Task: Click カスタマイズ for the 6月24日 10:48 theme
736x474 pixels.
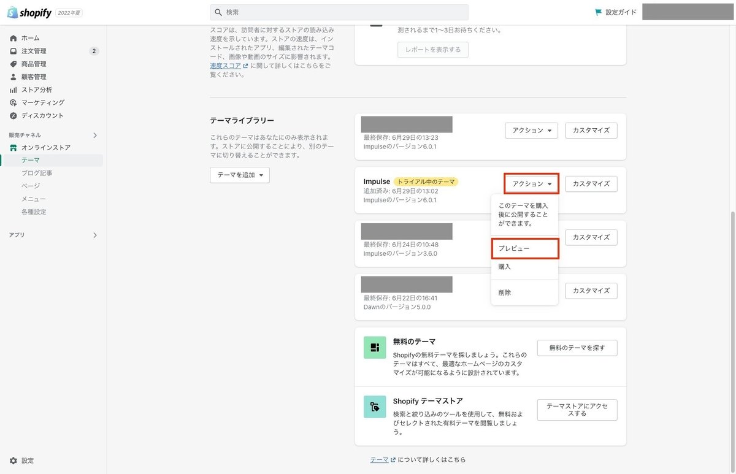Action: (x=591, y=237)
